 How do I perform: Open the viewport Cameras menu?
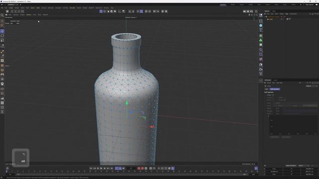pyautogui.click(x=16, y=14)
